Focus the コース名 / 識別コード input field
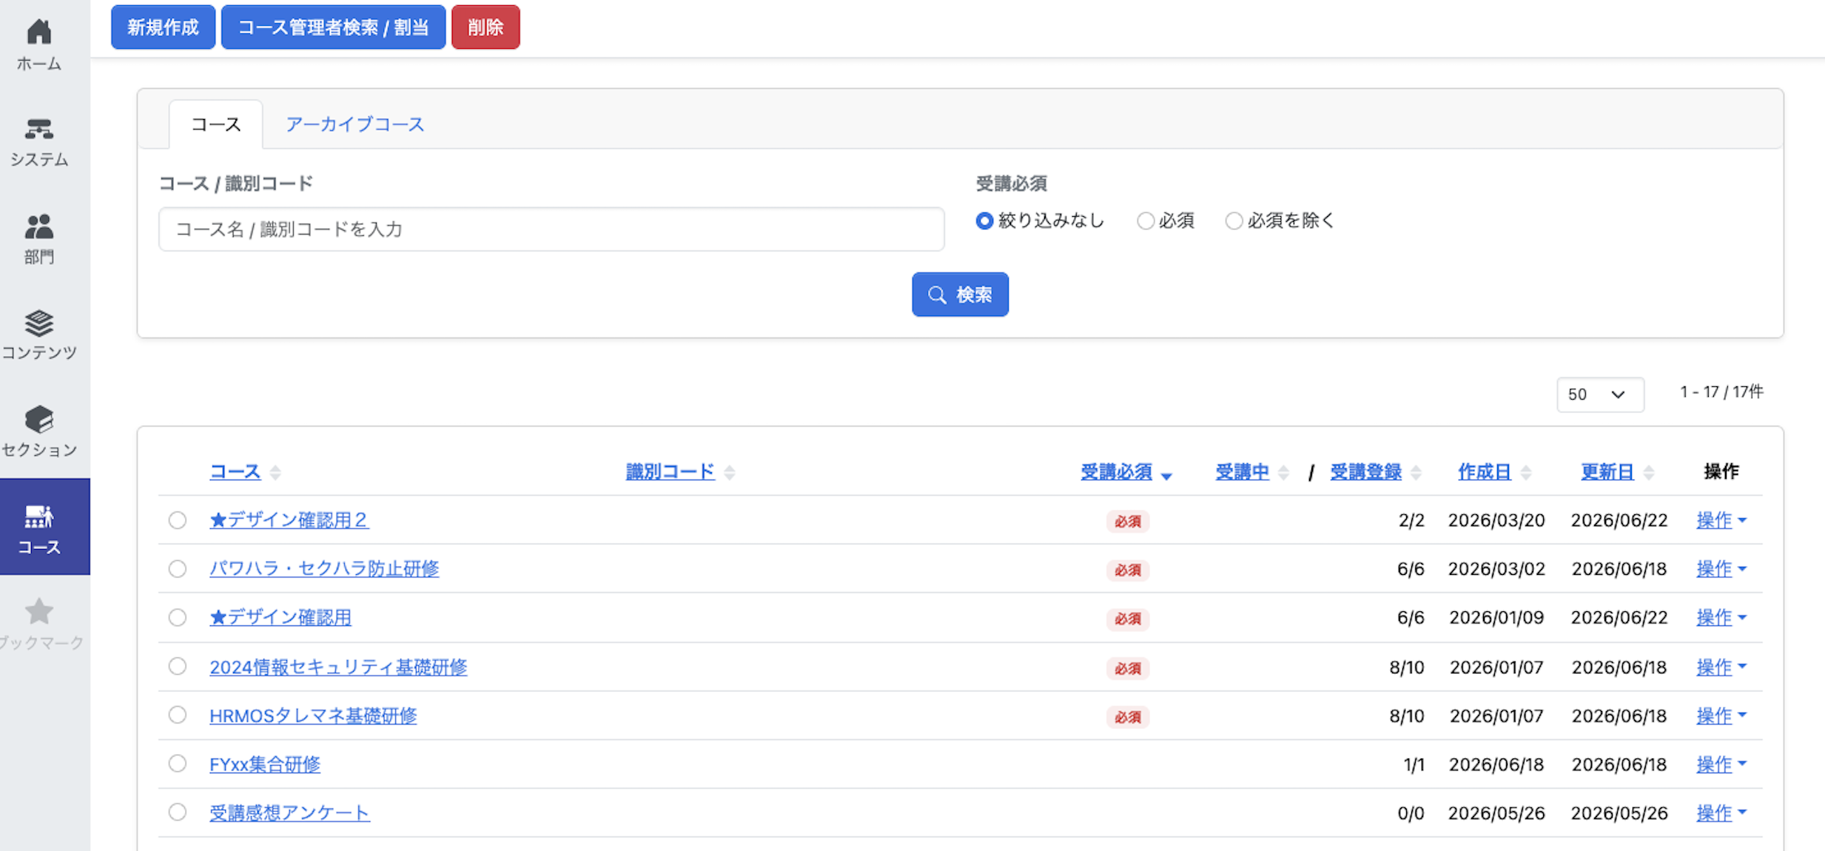This screenshot has height=851, width=1825. pos(551,229)
